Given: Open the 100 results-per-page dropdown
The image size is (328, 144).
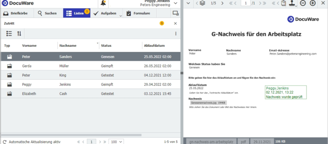Looking at the screenshot, I should point(116,142).
